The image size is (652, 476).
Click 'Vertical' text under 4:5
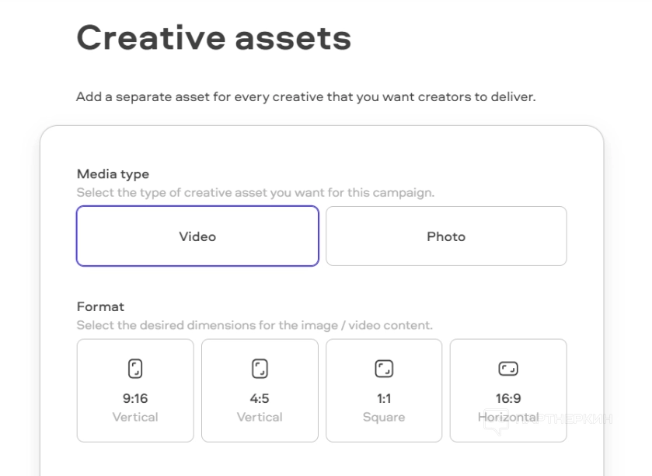pyautogui.click(x=260, y=417)
